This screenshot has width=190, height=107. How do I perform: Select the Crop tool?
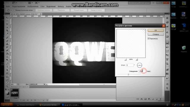pos(7,30)
